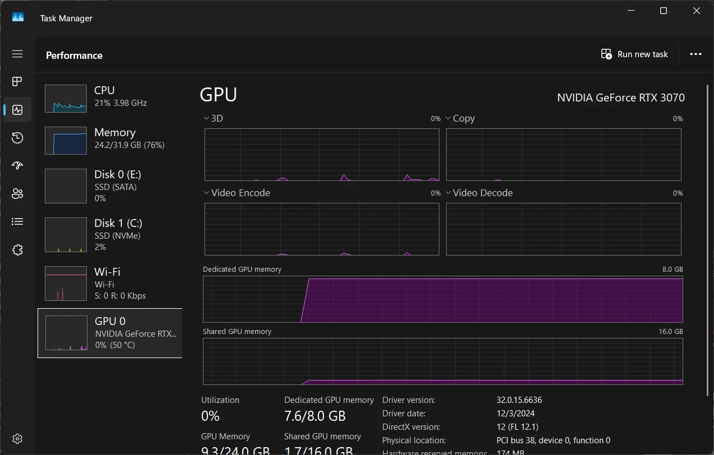
Task: Open the App history page icon
Action: coord(17,138)
